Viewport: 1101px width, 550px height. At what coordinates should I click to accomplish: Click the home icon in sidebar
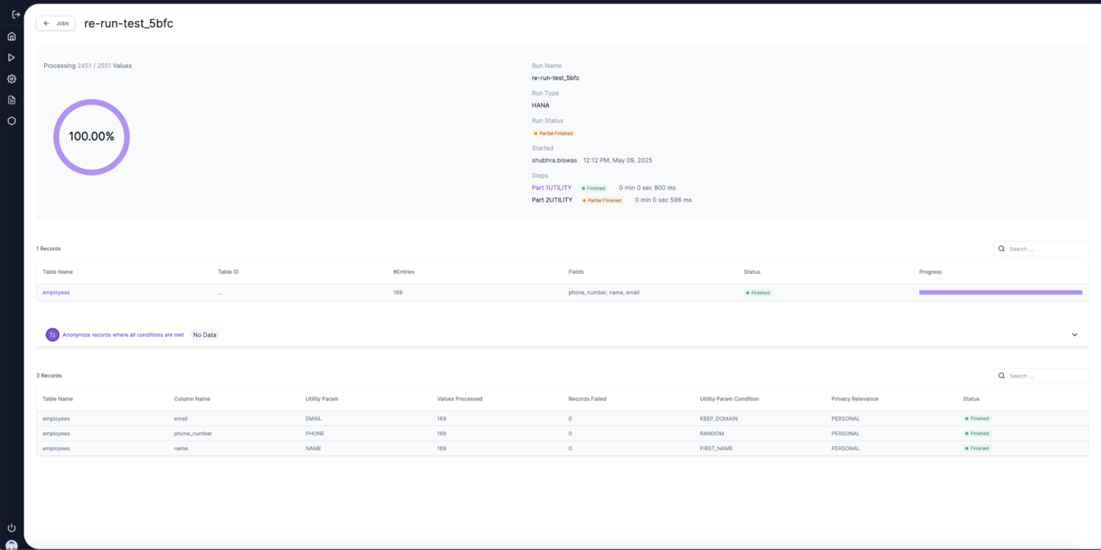point(12,37)
